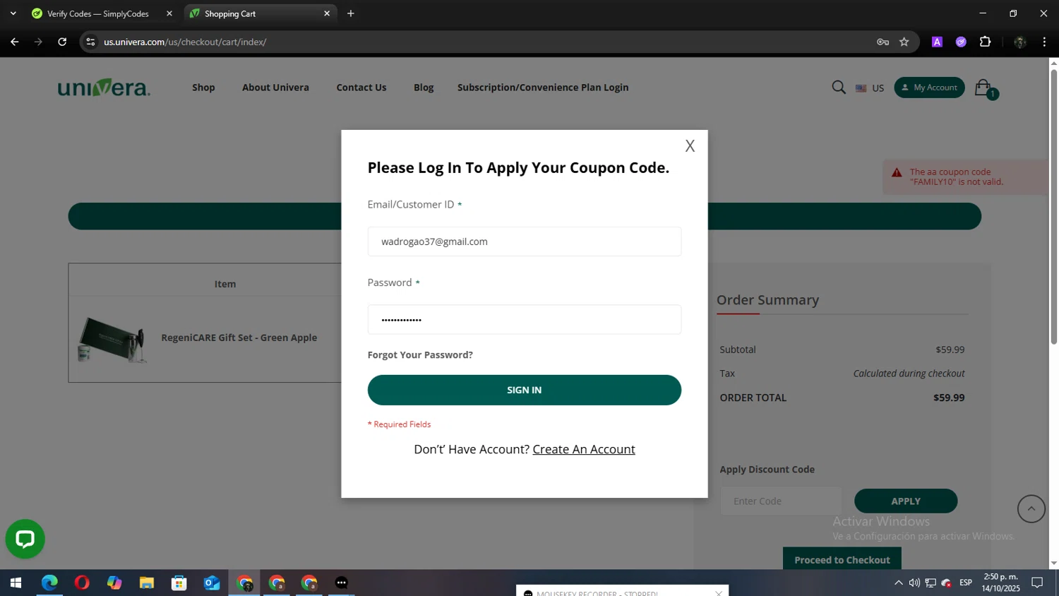The height and width of the screenshot is (596, 1059).
Task: Click the Univera logo
Action: 104,88
